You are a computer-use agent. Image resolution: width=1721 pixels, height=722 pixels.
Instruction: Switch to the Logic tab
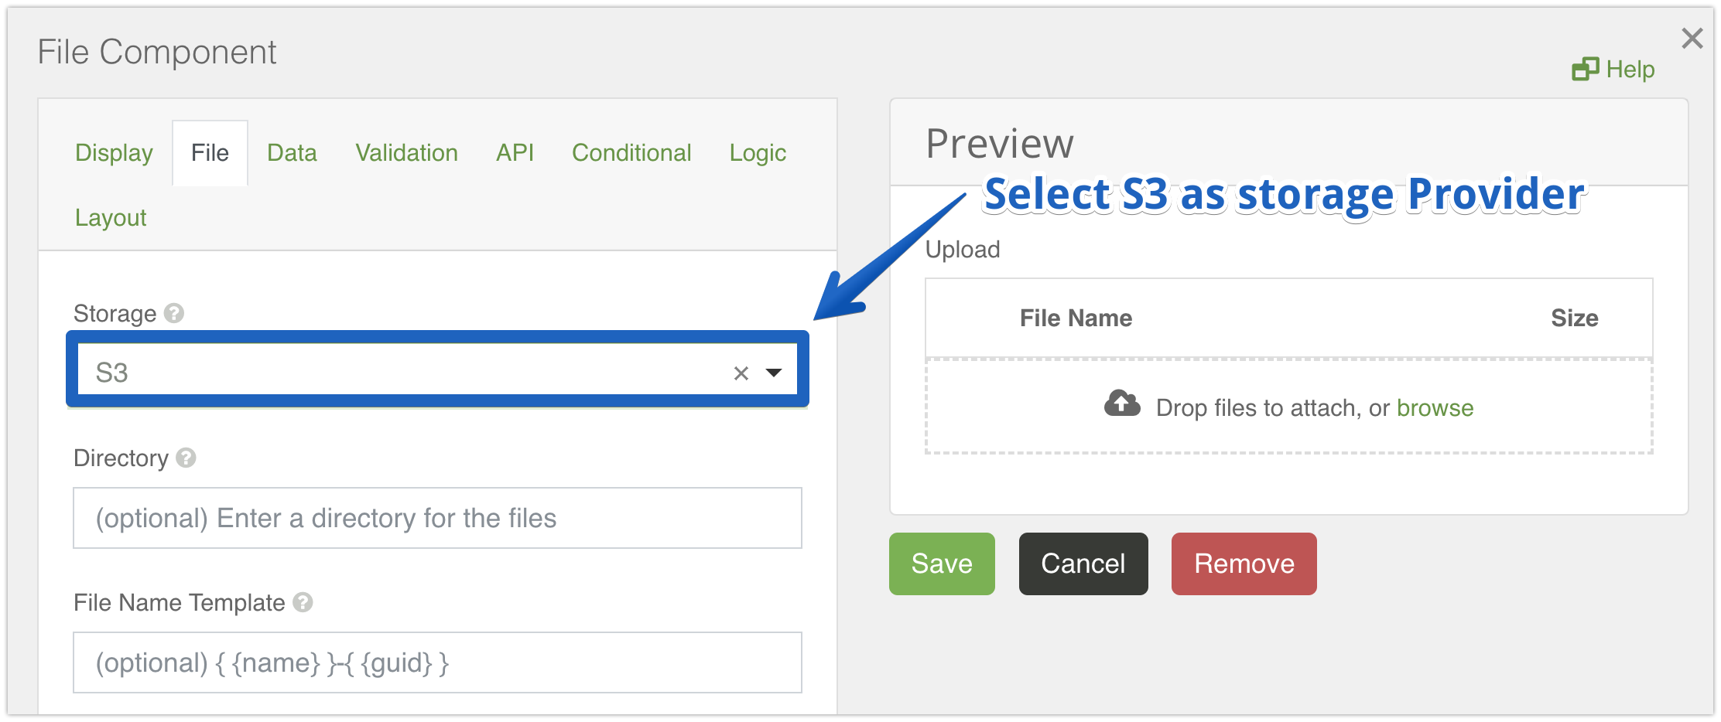(758, 153)
